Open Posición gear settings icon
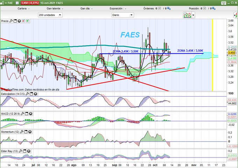 (x=213, y=9)
